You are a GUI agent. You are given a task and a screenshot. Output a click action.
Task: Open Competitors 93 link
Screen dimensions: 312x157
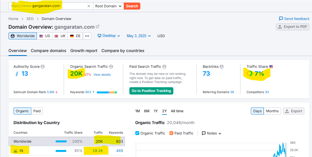pyautogui.click(x=267, y=92)
